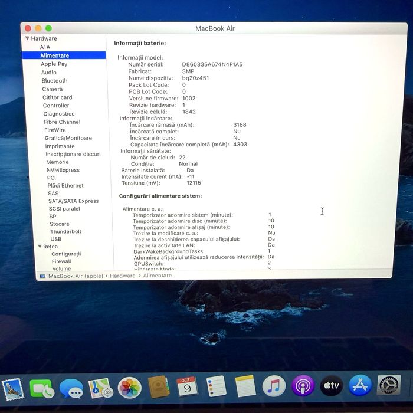Open the Mail app in the Dock

point(13,389)
